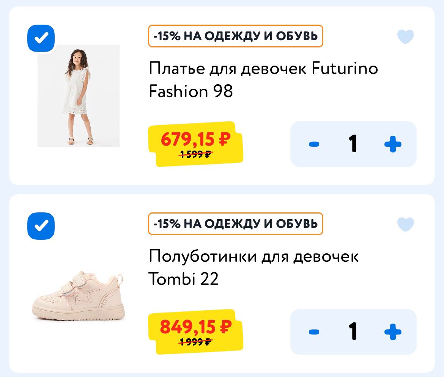Click the shoes quantity number field
444x377 pixels.
coord(353,332)
